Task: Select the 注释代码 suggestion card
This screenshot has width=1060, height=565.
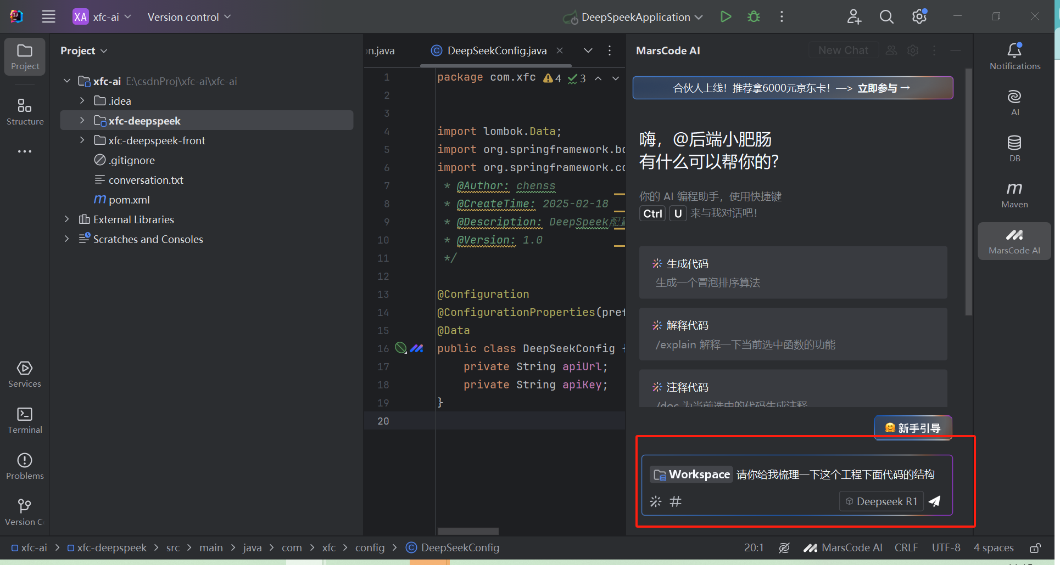Action: coord(793,388)
